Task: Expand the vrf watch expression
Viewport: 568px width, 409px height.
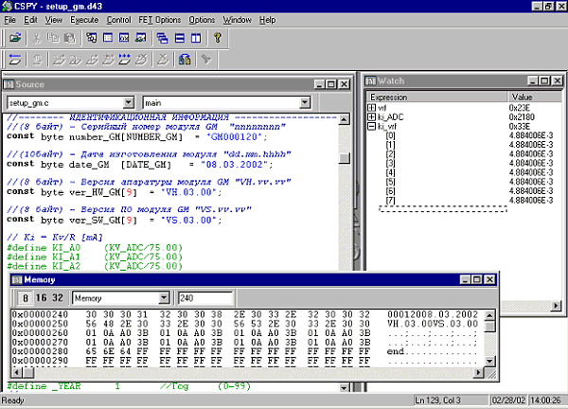Action: coord(371,108)
